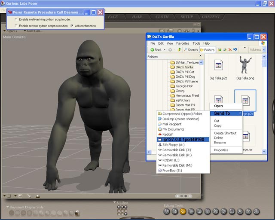Select DAZ's Mil Cat folder in tree
Image resolution: width=275 pixels, height=220 pixels.
click(x=185, y=72)
